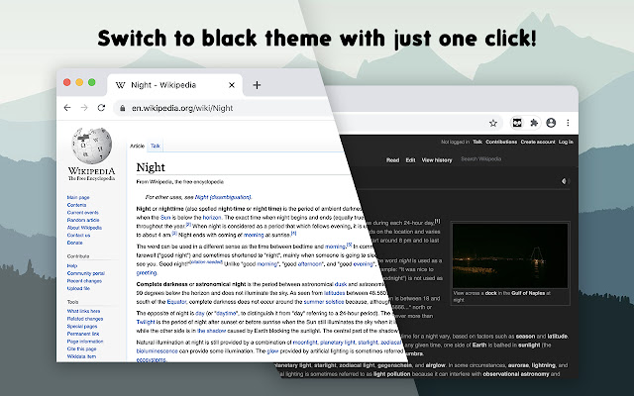Reload the page with refresh icon
Screen dimensions: 634x396
[x=100, y=107]
